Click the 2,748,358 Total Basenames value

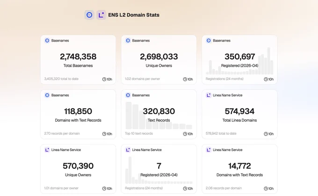click(x=78, y=57)
